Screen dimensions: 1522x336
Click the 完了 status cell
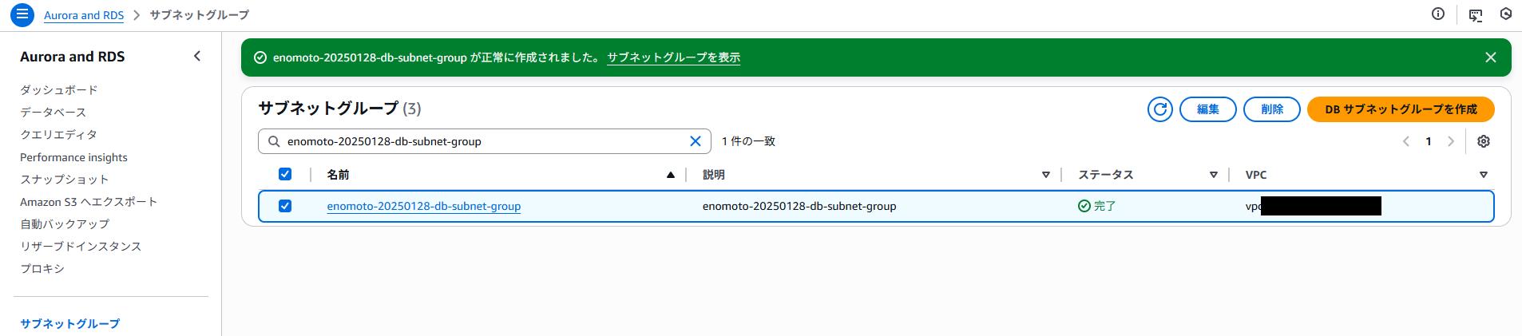(1097, 206)
